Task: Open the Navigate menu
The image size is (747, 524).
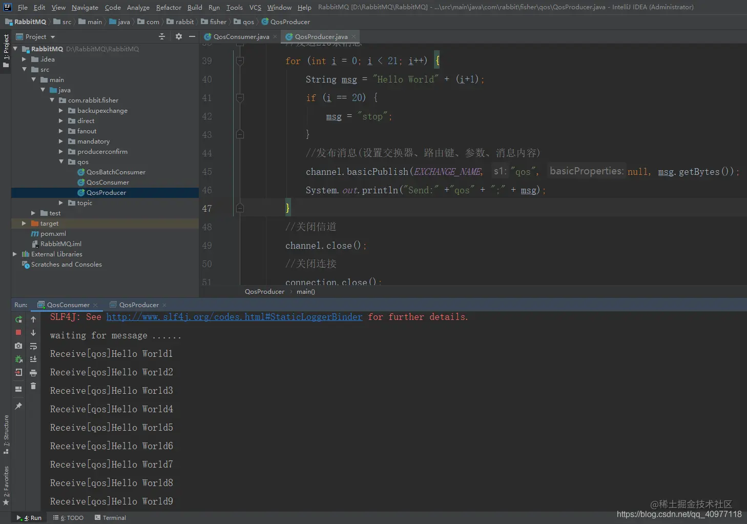Action: pos(85,7)
